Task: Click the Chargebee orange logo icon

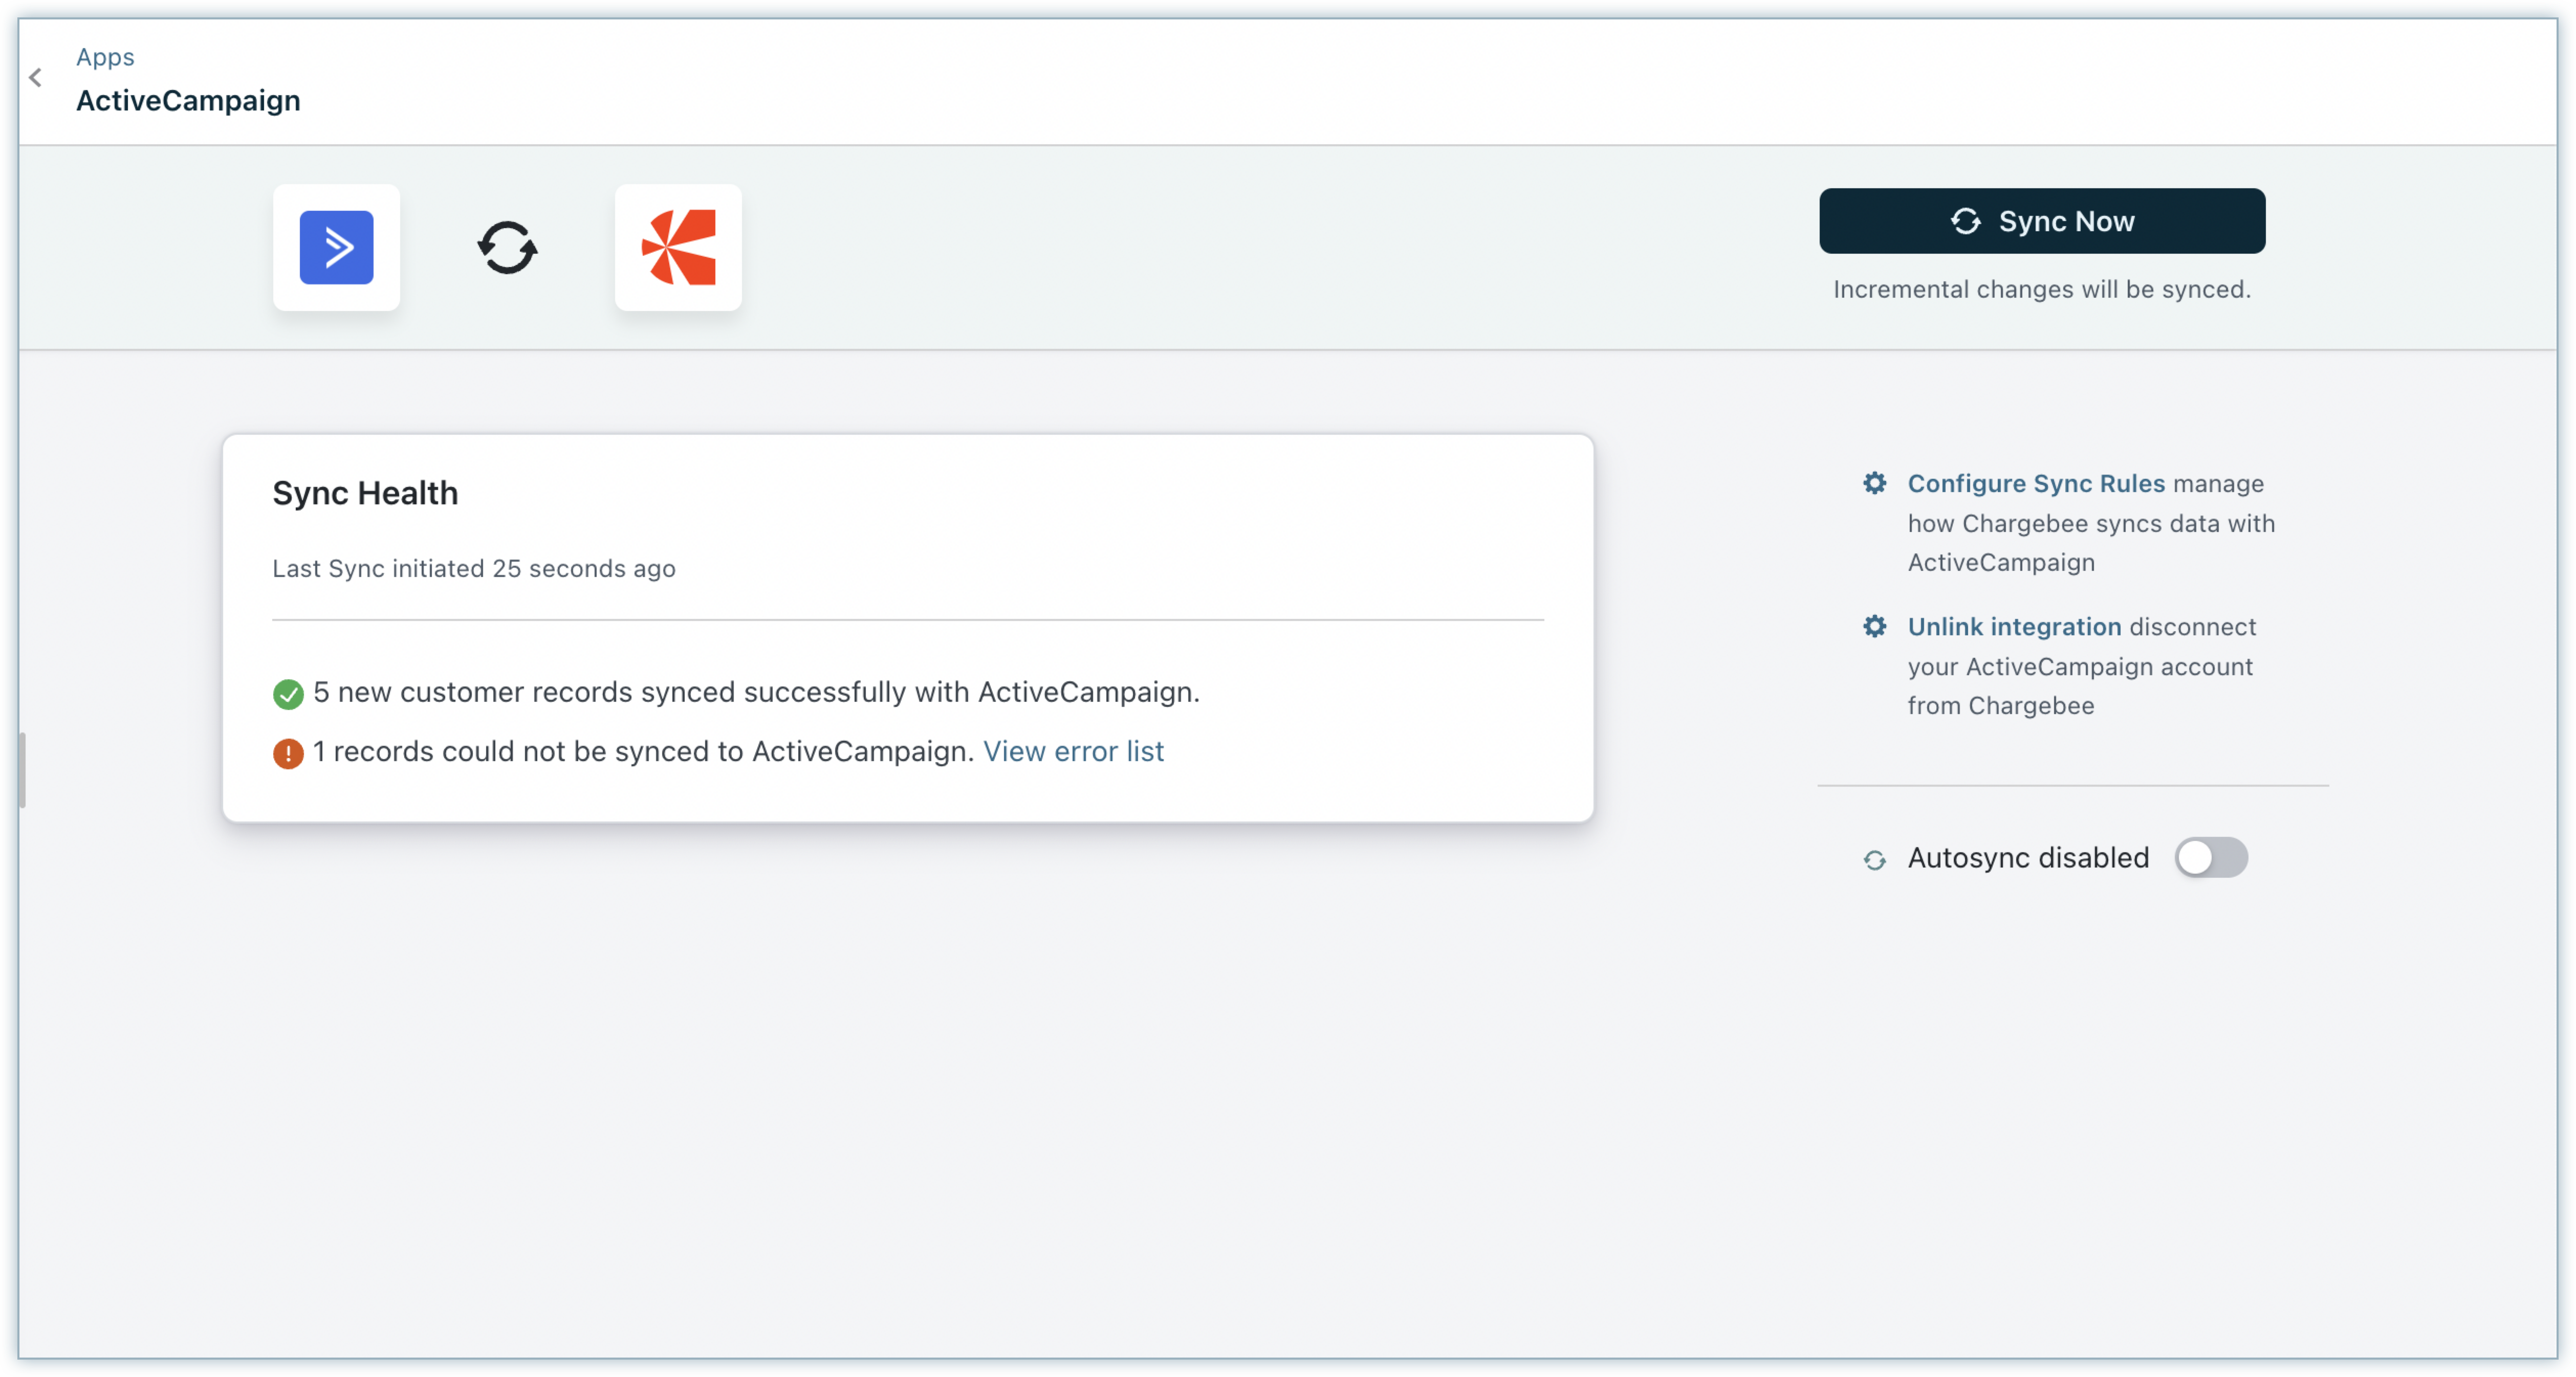Action: click(x=678, y=247)
